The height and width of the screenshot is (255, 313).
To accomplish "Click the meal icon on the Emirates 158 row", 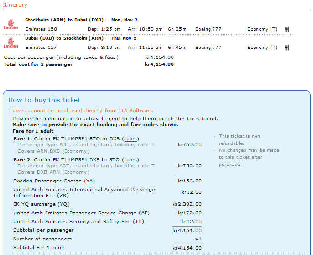I will click(287, 29).
